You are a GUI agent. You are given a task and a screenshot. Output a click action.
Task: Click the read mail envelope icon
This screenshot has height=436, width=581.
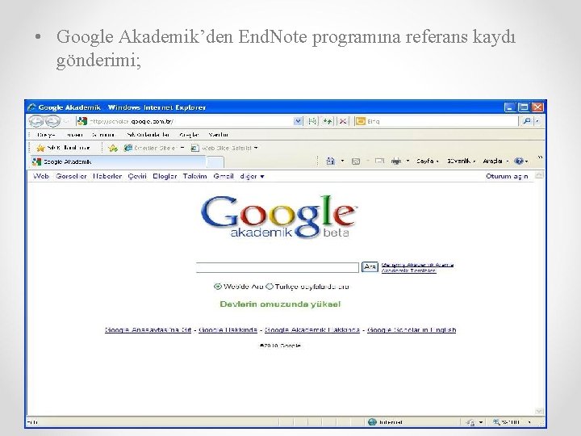pos(379,161)
